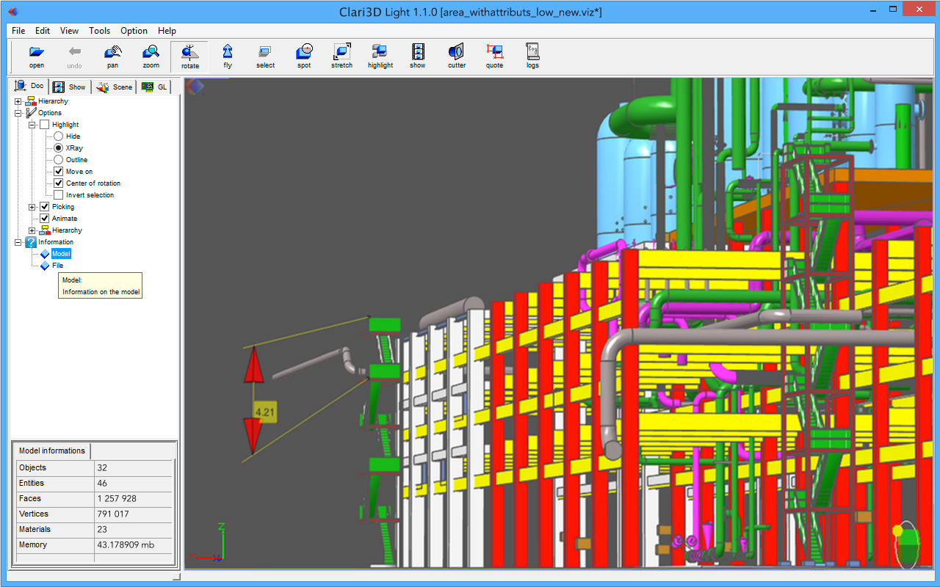The height and width of the screenshot is (587, 940).
Task: Click the 4.21 measurement label
Action: (264, 412)
